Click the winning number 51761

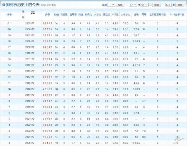point(47,35)
